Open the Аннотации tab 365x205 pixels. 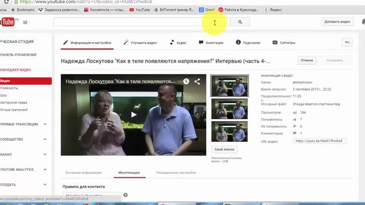211,43
